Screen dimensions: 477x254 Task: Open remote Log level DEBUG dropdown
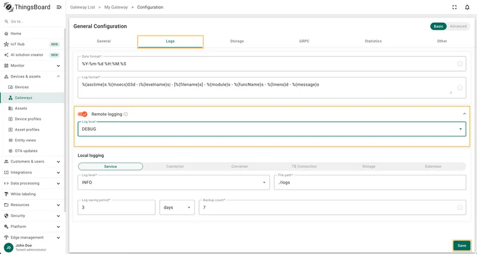(272, 129)
